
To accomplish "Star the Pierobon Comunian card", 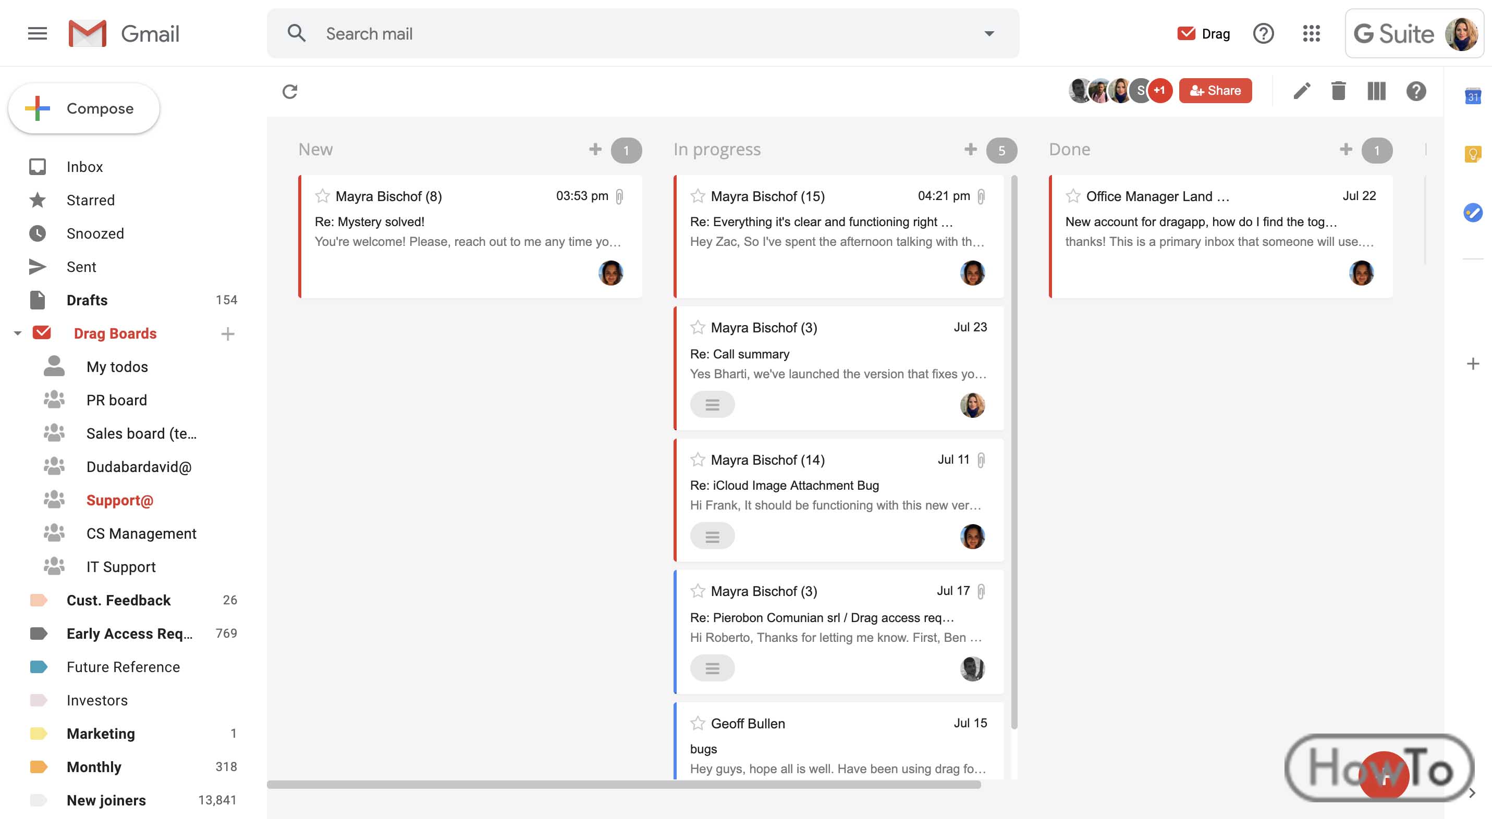I will (698, 591).
